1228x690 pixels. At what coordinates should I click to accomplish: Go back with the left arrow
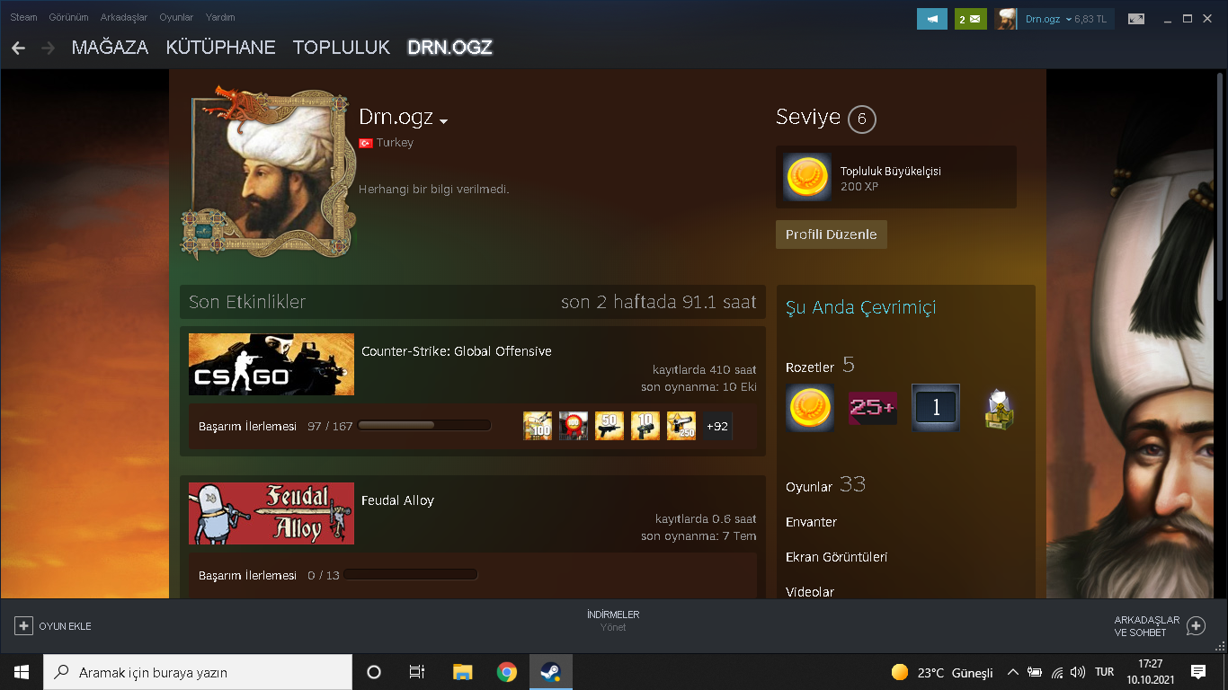pos(18,48)
